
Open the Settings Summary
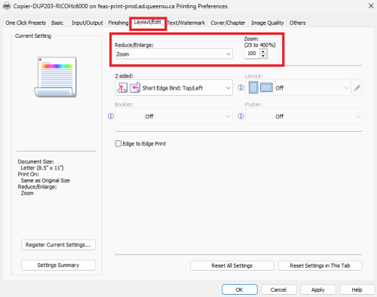click(x=58, y=265)
